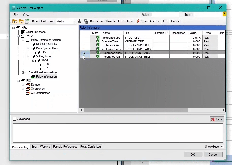The height and width of the screenshot is (165, 232).
Task: Expand the Overcurrent tree node
Action: 23,89
